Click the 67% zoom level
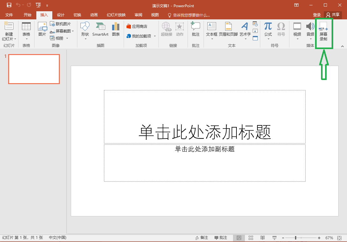Image resolution: width=347 pixels, height=242 pixels. [x=329, y=238]
